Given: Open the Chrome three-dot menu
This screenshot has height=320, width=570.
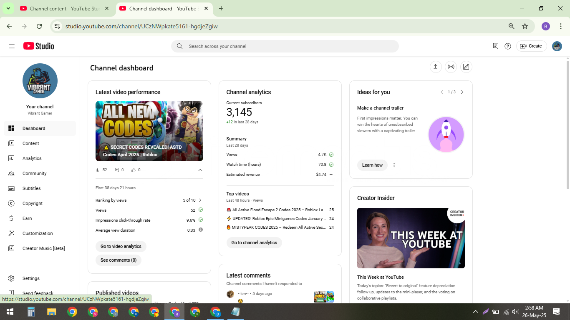Looking at the screenshot, I should pyautogui.click(x=561, y=26).
